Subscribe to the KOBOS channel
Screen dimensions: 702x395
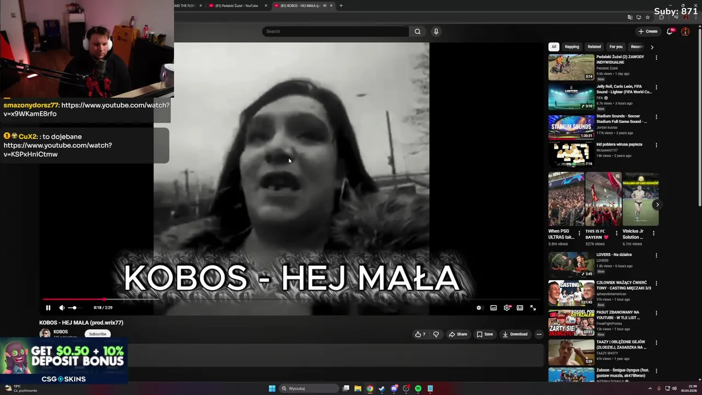click(x=98, y=334)
